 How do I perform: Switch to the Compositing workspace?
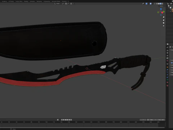click(47, 1)
